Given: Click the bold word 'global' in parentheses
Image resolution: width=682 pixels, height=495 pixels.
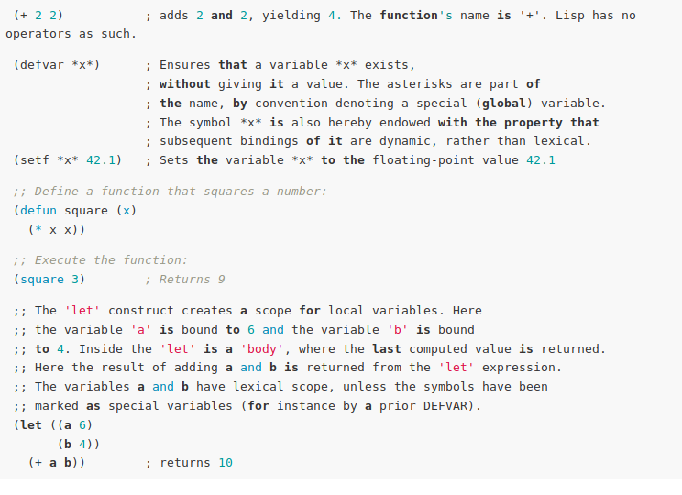Looking at the screenshot, I should 503,104.
